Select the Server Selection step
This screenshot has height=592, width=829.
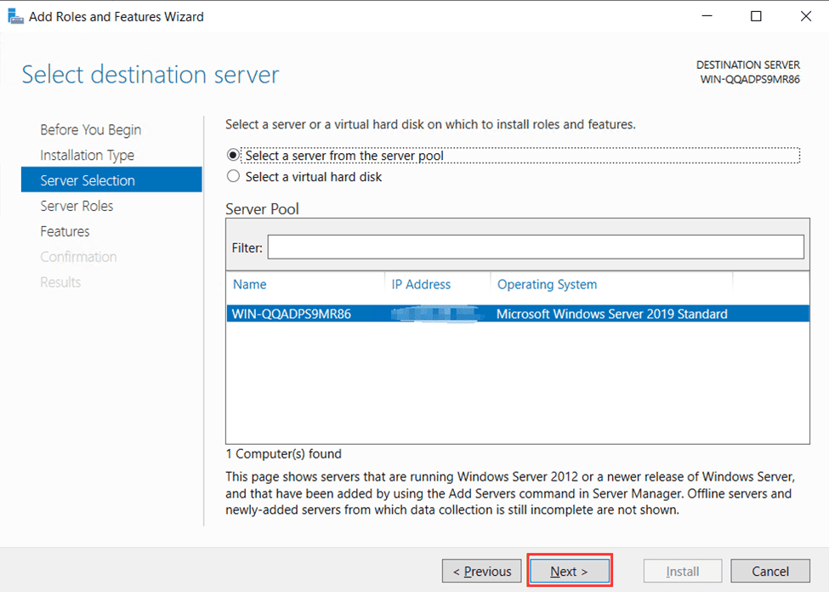(89, 179)
